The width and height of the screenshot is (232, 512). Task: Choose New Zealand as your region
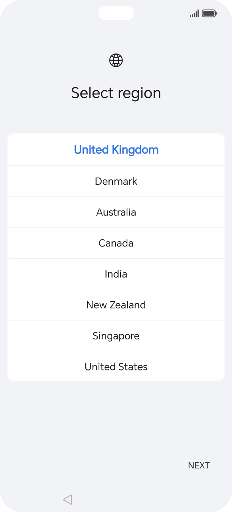(x=116, y=305)
